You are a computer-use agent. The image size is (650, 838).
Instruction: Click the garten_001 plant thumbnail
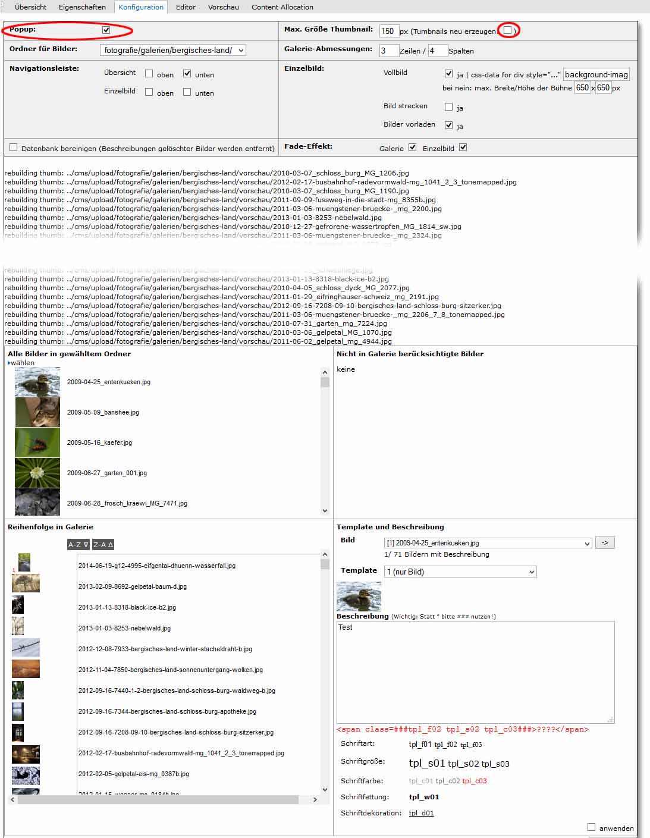pos(37,473)
